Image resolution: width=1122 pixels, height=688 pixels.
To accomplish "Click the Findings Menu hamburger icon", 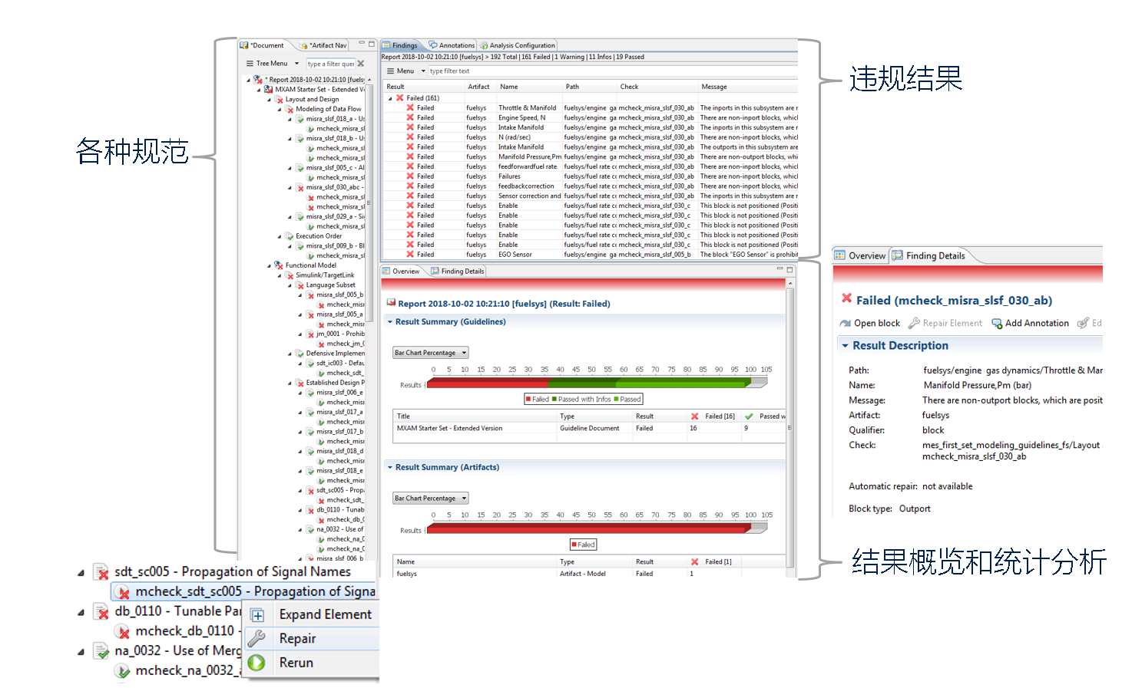I will click(x=390, y=71).
